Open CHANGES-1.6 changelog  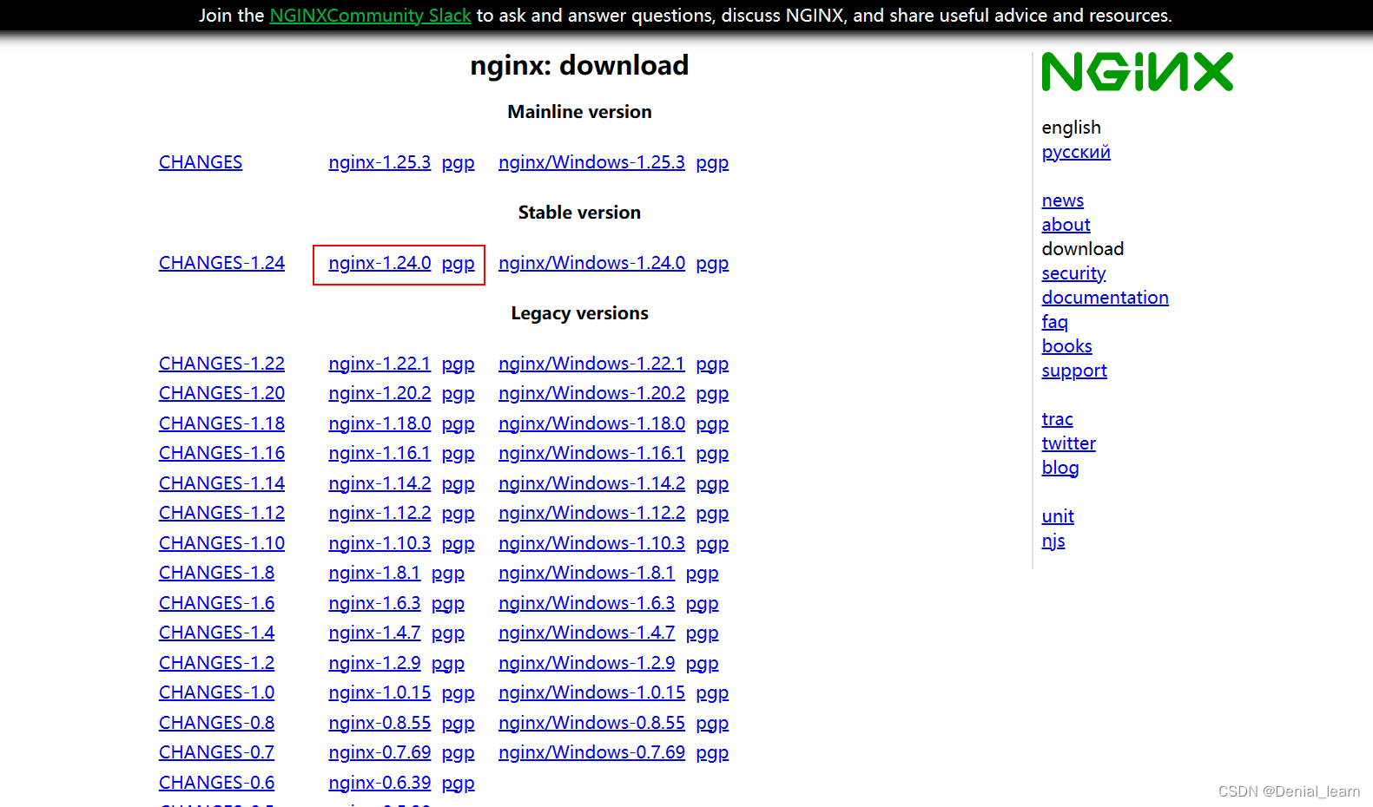click(x=216, y=603)
